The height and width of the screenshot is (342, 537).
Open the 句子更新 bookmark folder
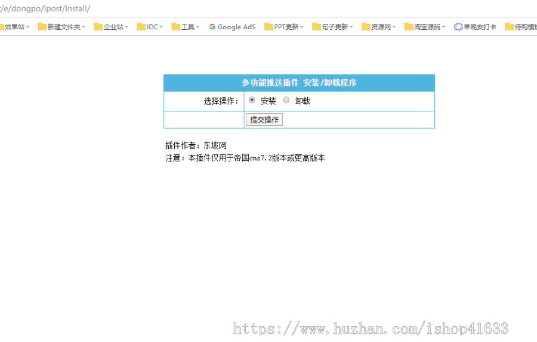pyautogui.click(x=332, y=27)
